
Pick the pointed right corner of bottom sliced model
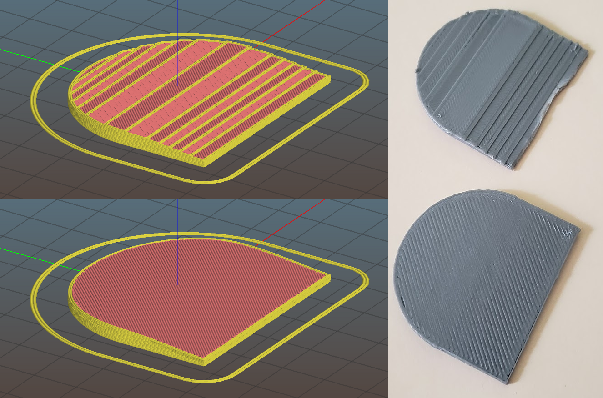328,275
